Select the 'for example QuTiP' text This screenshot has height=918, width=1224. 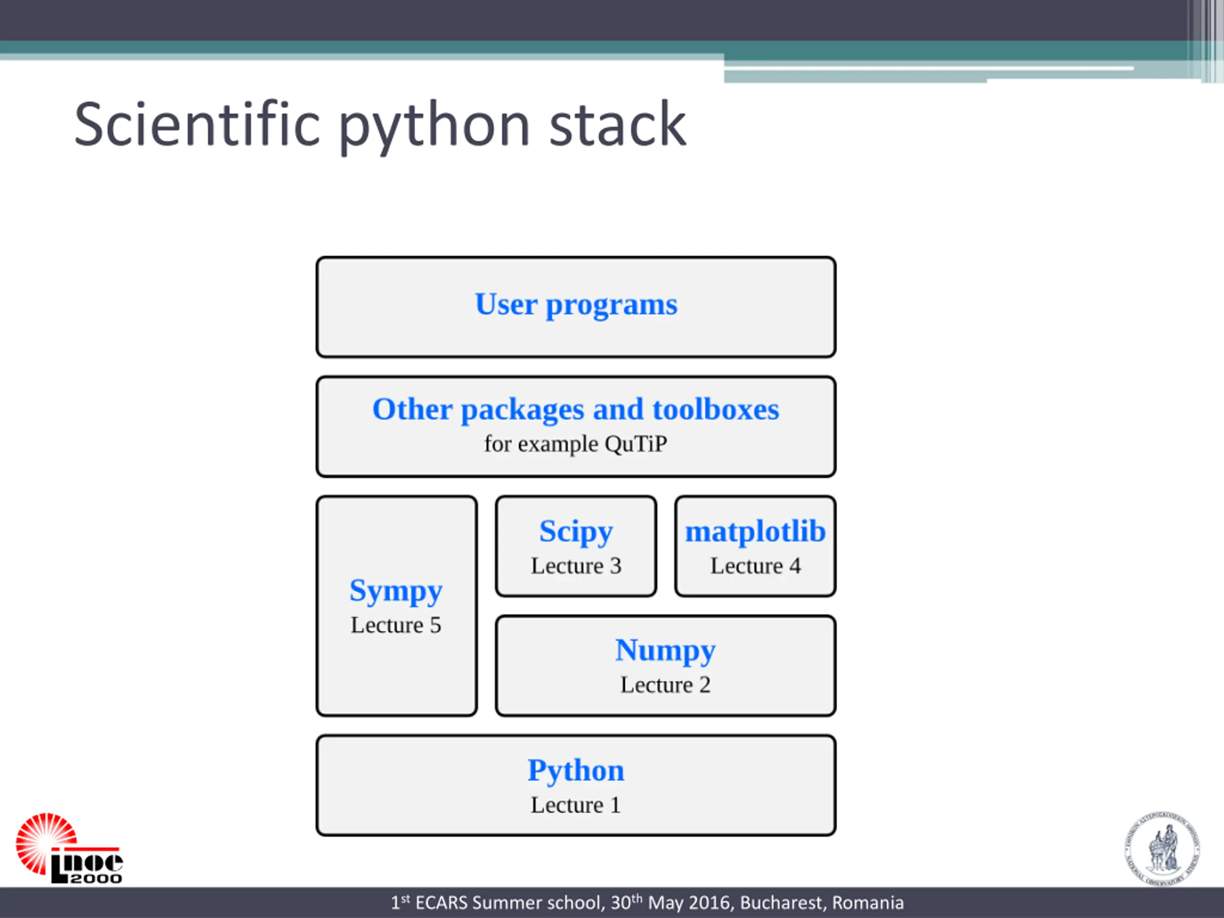(576, 444)
